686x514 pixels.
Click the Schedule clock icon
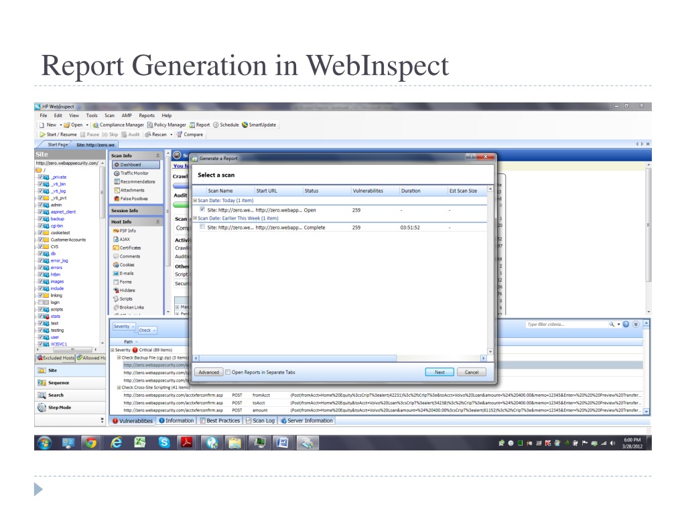coord(216,125)
